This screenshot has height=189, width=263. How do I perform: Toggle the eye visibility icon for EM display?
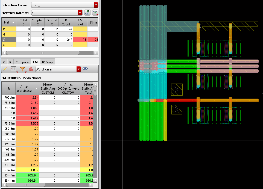point(85,69)
